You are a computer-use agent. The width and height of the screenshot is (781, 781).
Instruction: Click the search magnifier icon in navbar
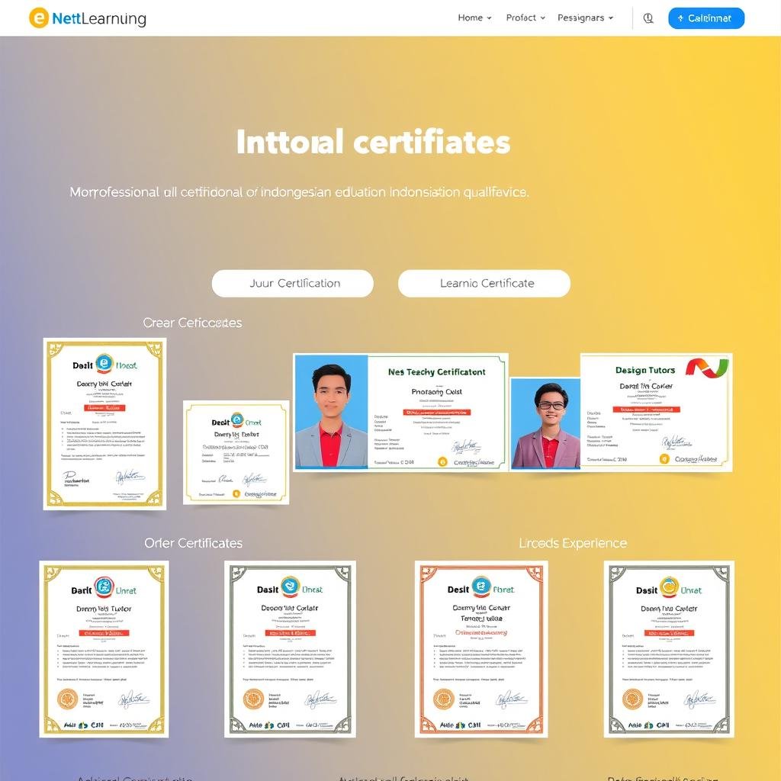point(648,18)
